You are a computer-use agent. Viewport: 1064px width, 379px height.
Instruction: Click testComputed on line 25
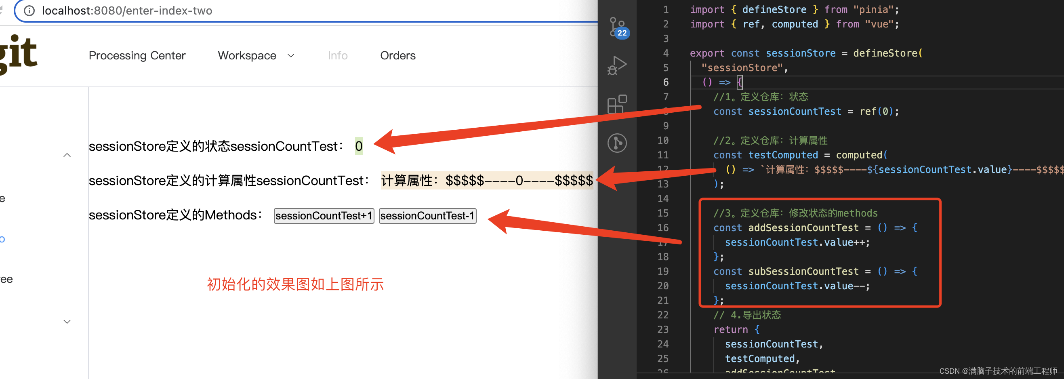tap(759, 358)
